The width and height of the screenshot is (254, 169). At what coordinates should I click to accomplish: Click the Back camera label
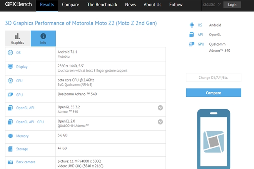[x=26, y=162]
